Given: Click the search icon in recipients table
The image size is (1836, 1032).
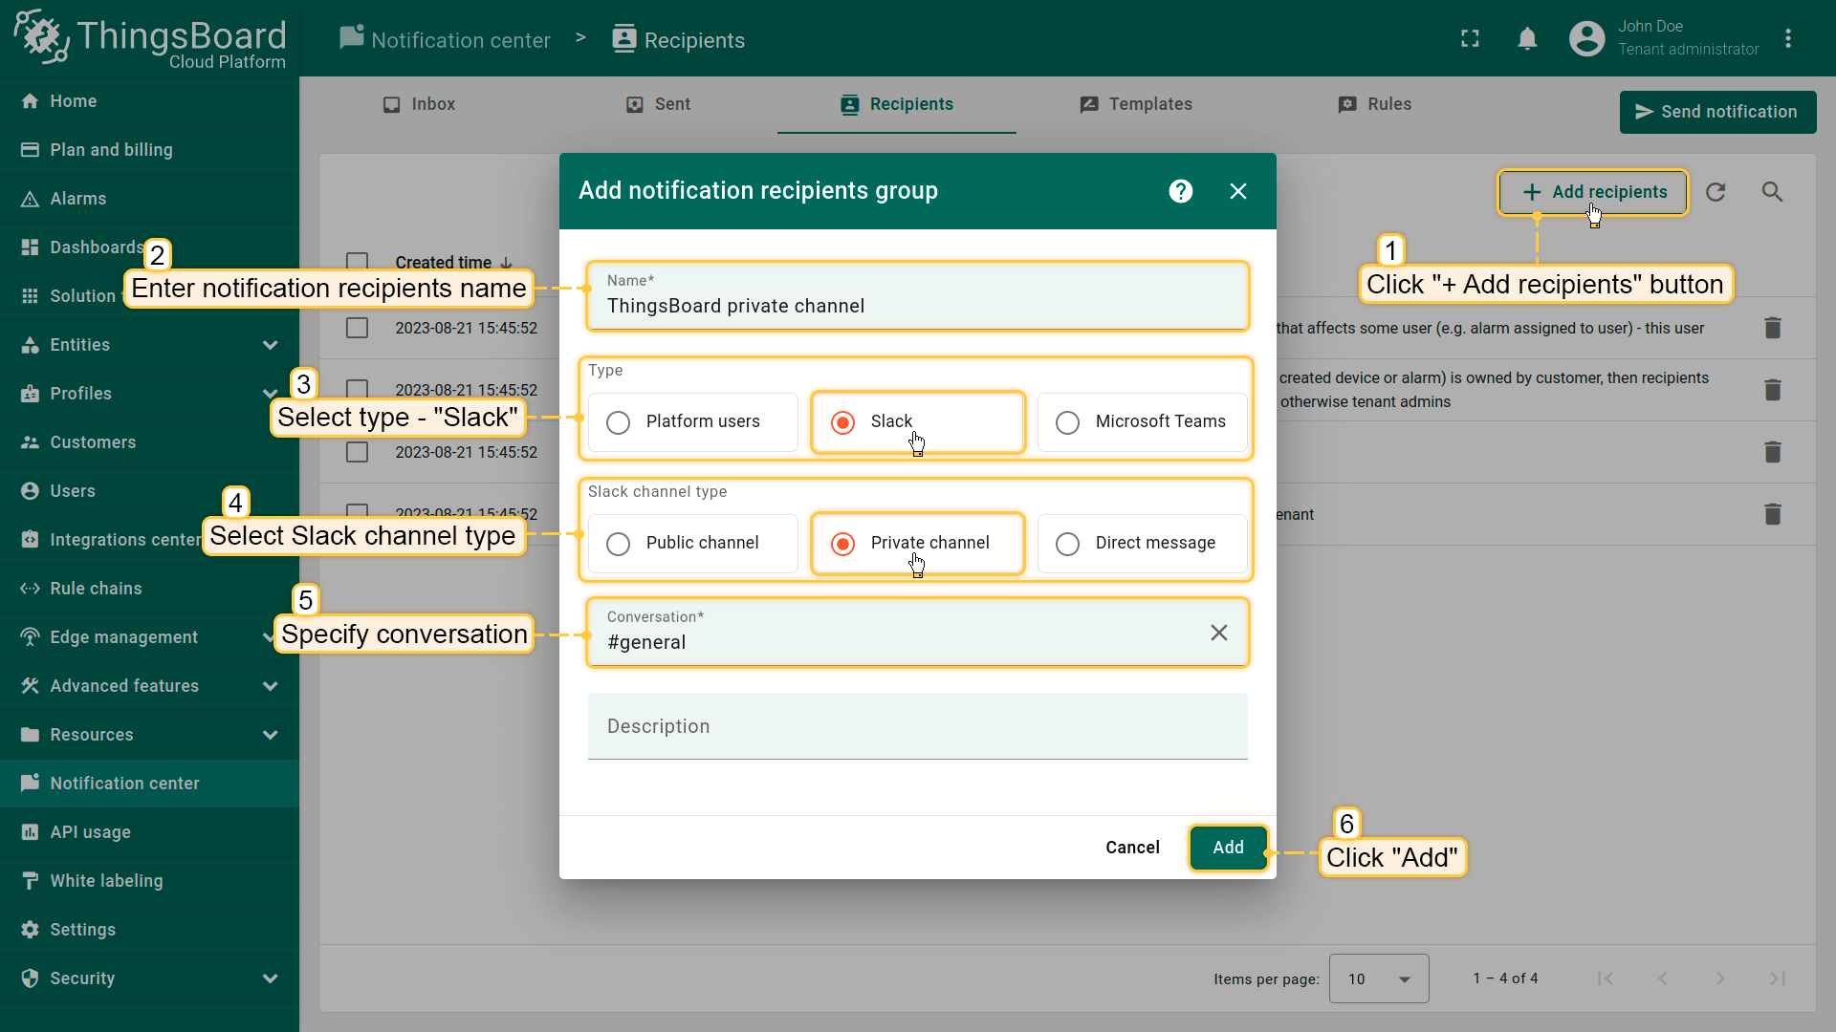Looking at the screenshot, I should pos(1772,192).
